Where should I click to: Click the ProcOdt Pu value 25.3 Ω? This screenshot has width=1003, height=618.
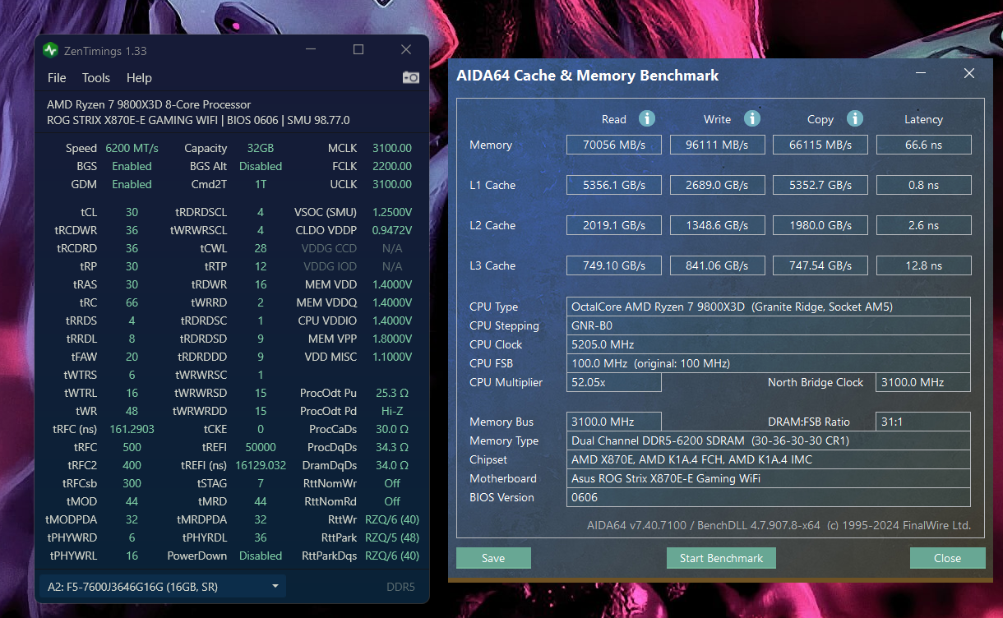click(x=392, y=393)
